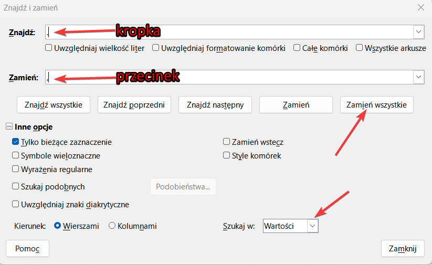The height and width of the screenshot is (265, 432).
Task: Open the Szukaj w Wartości dropdown
Action: [x=312, y=226]
